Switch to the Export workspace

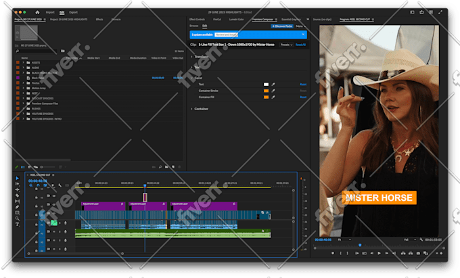pyautogui.click(x=73, y=12)
